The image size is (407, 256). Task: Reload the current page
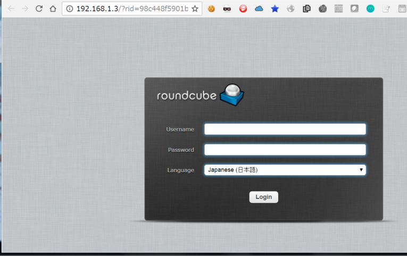[39, 9]
